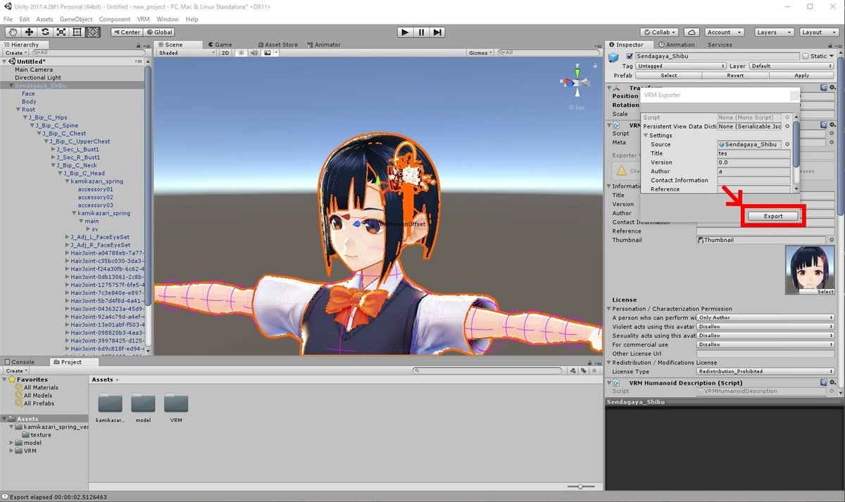Toggle scene lighting sun icon

point(242,53)
